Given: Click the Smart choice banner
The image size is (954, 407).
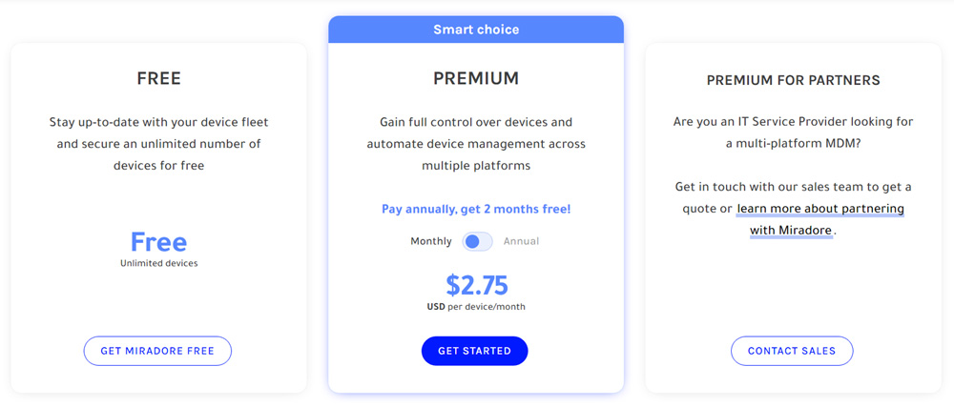Looking at the screenshot, I should (x=476, y=30).
